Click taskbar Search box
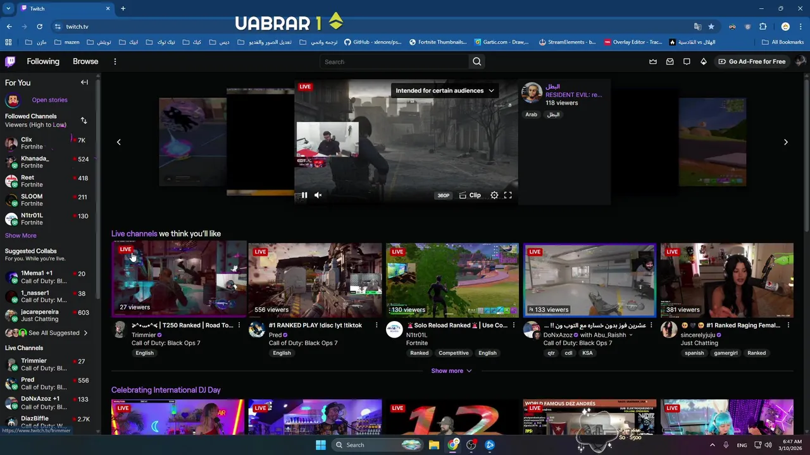 (377, 445)
